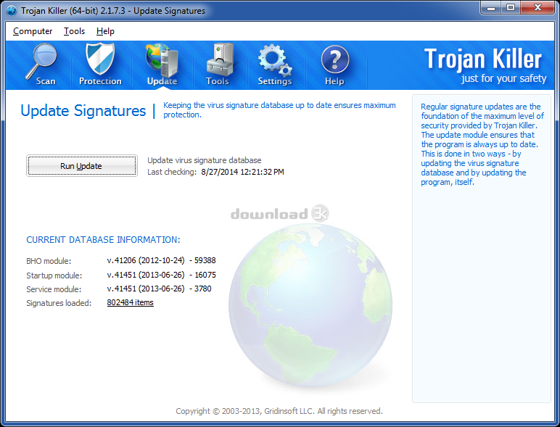Screen dimensions: 560x427
Task: Open the Help menu in menu bar
Action: [105, 31]
